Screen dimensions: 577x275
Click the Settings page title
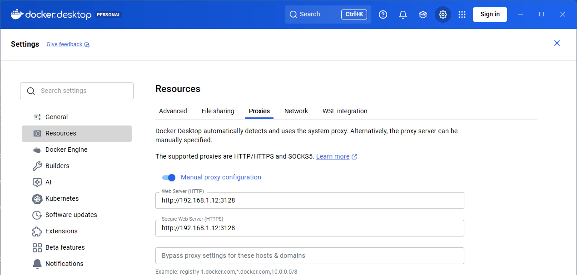coord(25,44)
